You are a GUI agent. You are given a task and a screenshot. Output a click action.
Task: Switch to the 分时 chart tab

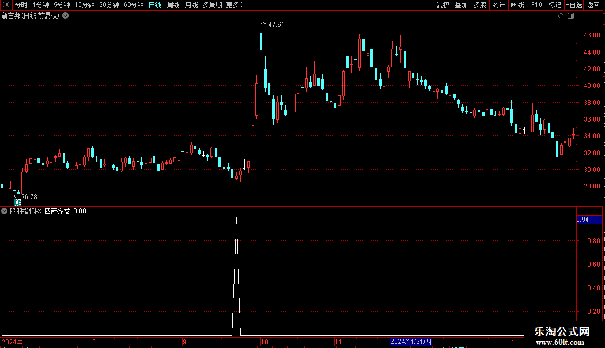pos(21,5)
